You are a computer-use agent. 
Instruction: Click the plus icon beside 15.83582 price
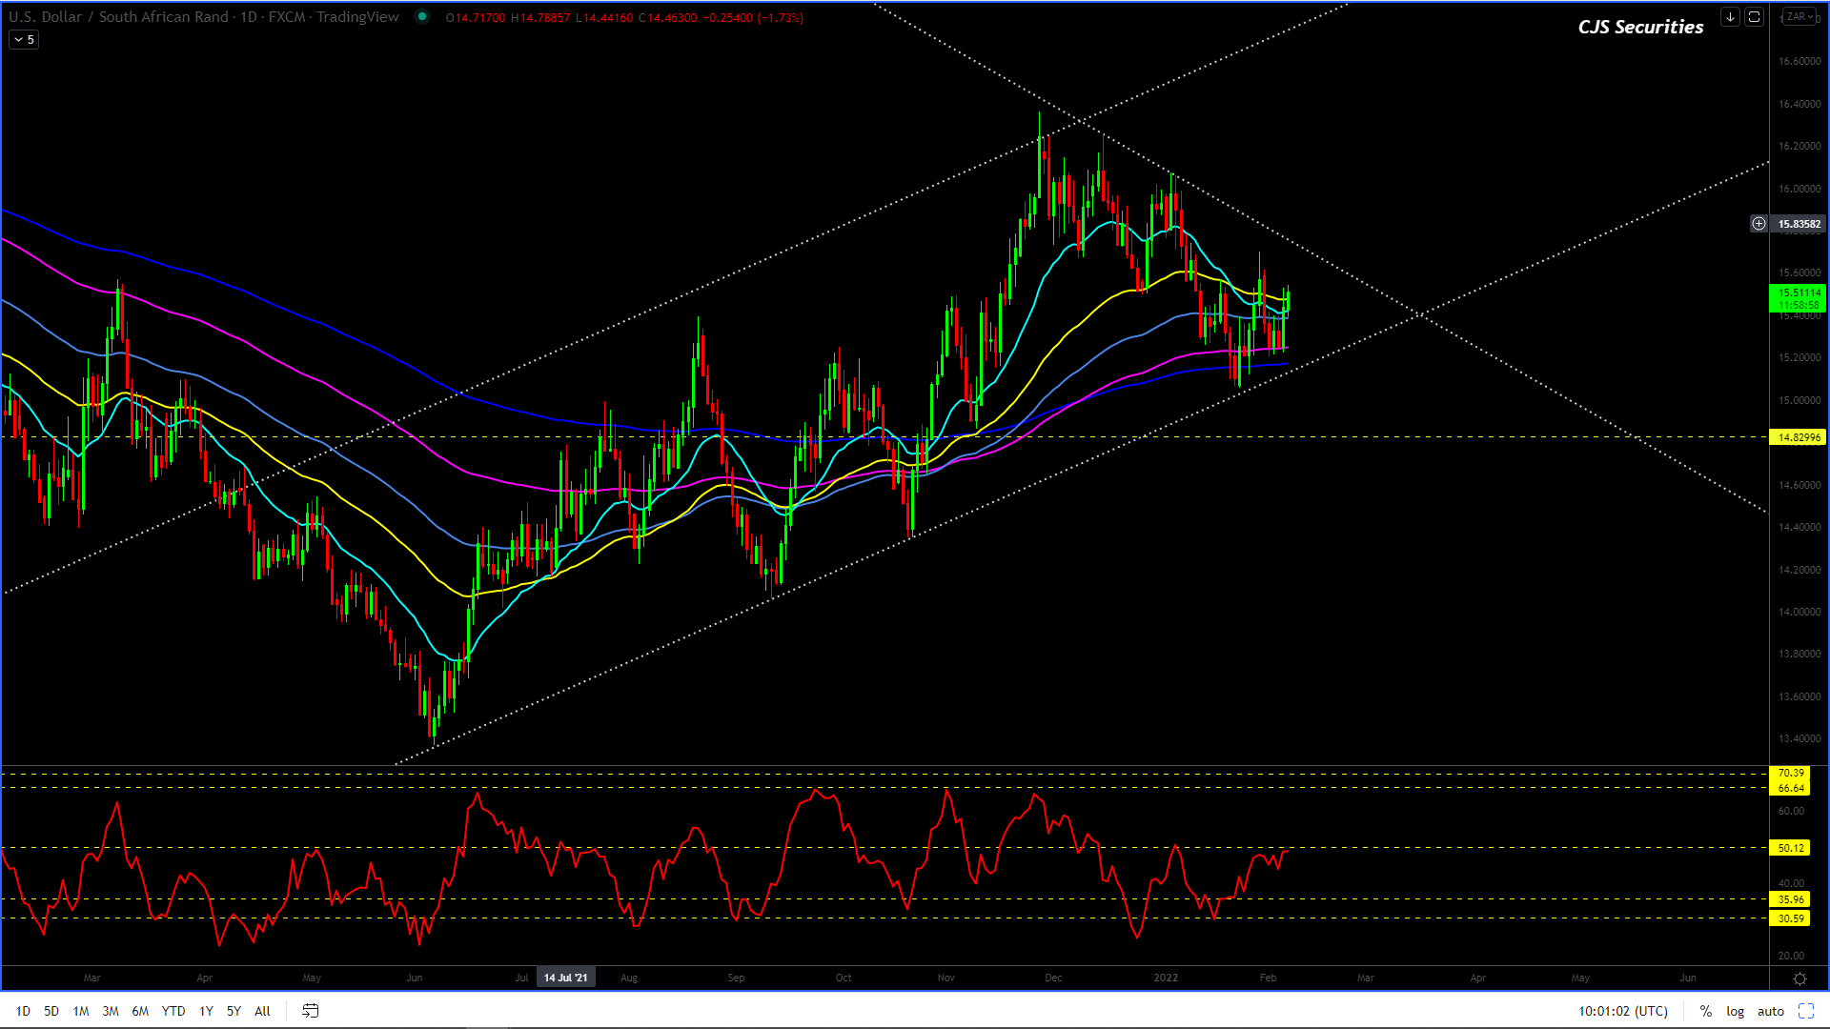(1759, 224)
